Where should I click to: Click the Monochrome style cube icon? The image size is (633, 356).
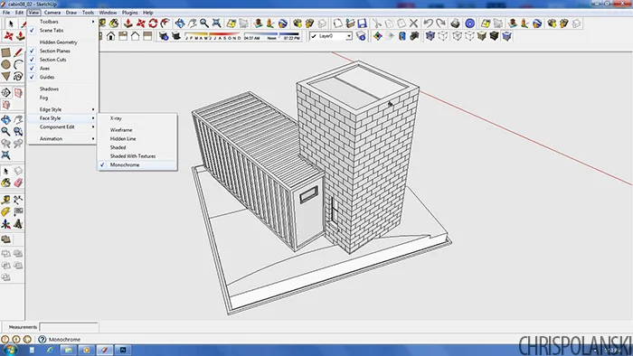point(507,36)
